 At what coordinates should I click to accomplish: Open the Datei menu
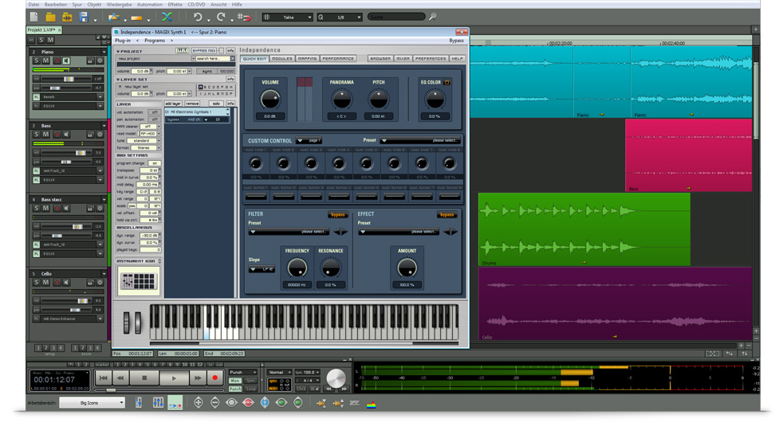pyautogui.click(x=33, y=5)
